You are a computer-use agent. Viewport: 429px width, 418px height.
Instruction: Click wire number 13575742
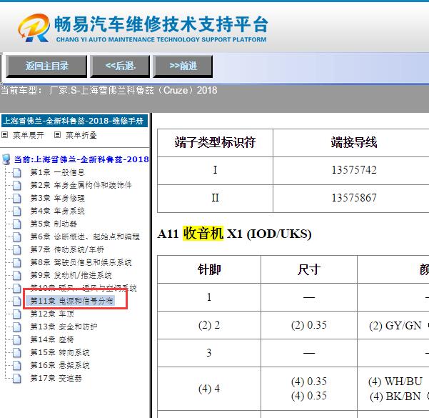point(354,170)
